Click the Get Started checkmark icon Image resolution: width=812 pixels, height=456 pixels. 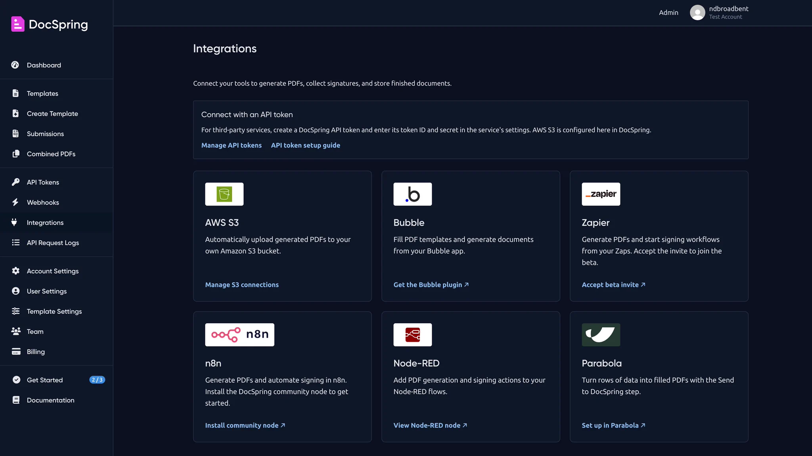[x=16, y=380]
